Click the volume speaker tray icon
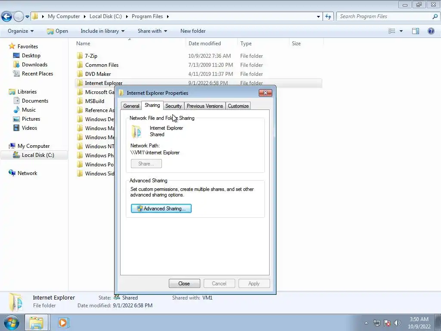441x331 pixels. tap(397, 323)
